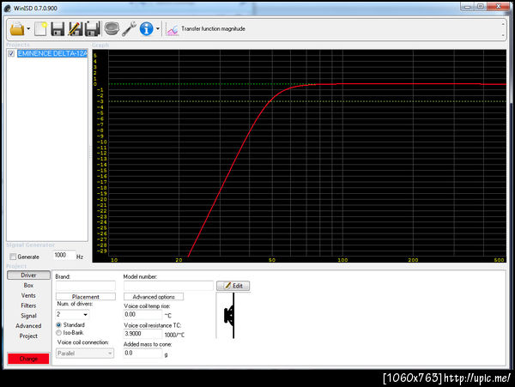515x387 pixels.
Task: Select the EMINENCE DELTA-12A project entry
Action: tap(52, 53)
